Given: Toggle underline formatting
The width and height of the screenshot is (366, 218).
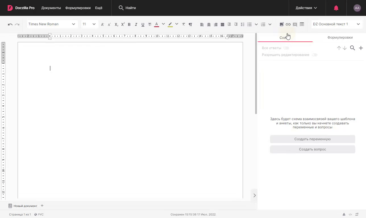Looking at the screenshot, I should point(143,24).
